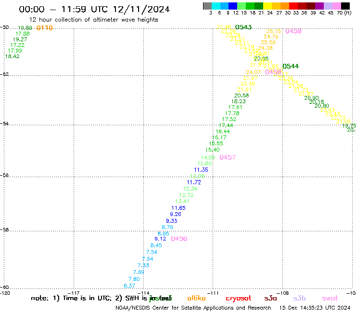Click the pink swot satellite label
Image resolution: width=356 pixels, height=312 pixels.
point(330,298)
